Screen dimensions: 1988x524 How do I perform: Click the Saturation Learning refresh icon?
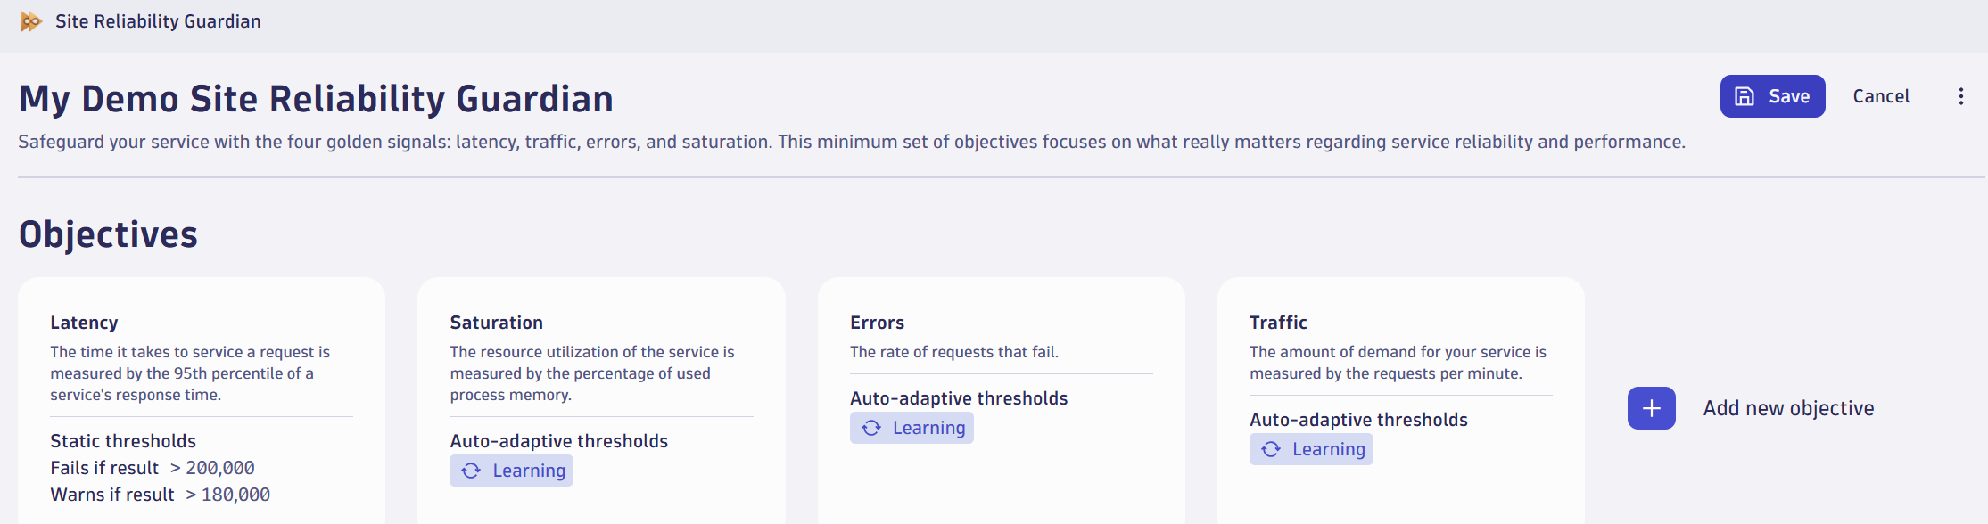[471, 471]
